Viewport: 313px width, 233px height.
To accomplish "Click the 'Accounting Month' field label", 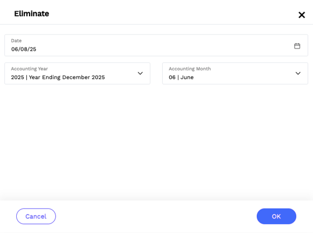I will (189, 69).
